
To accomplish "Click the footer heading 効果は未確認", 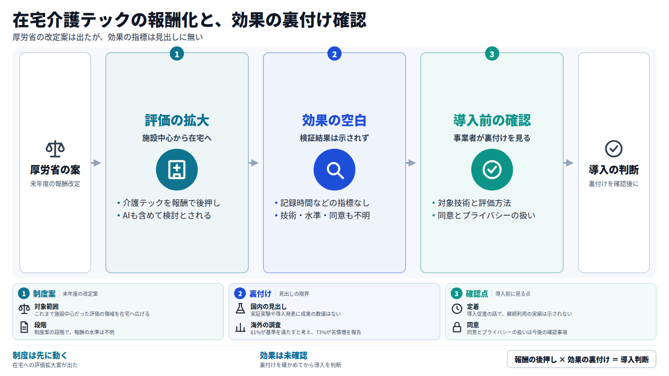I will [283, 356].
